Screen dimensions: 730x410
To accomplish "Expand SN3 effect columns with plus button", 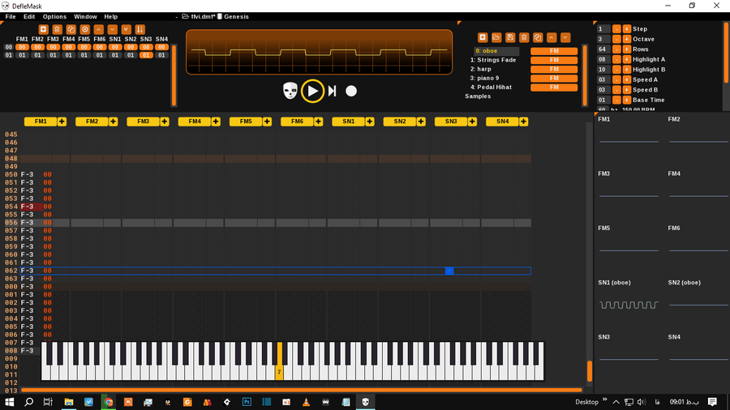I will point(473,122).
